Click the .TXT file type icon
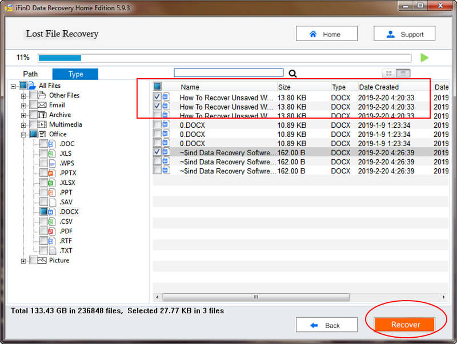 pos(53,250)
